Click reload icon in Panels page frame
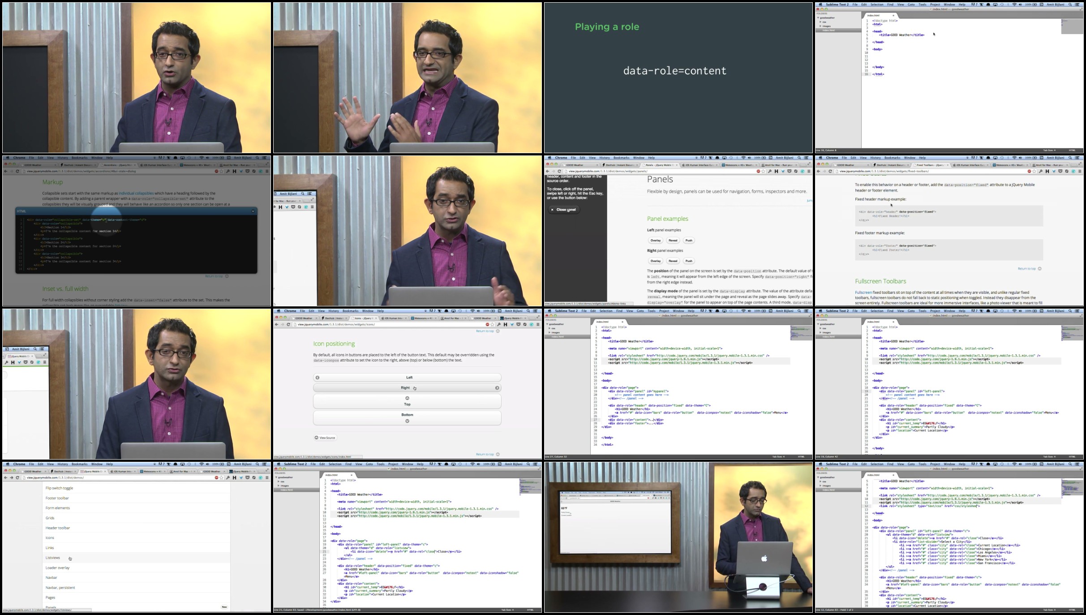Viewport: 1086px width, 615px height. 559,171
